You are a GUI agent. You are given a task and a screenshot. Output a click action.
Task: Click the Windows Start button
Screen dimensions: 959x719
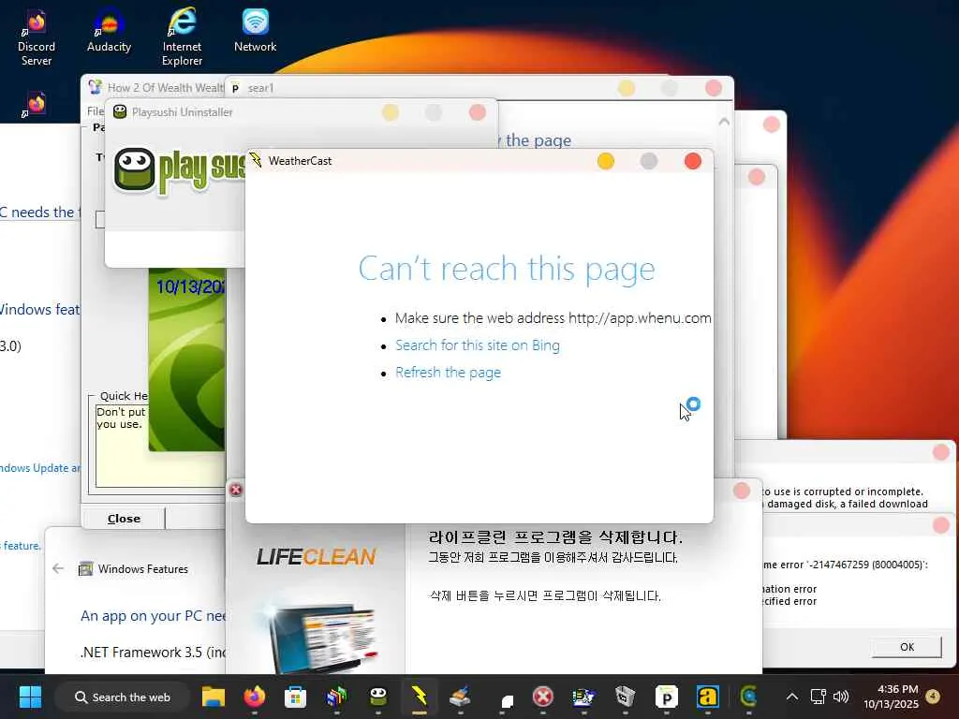click(x=30, y=697)
